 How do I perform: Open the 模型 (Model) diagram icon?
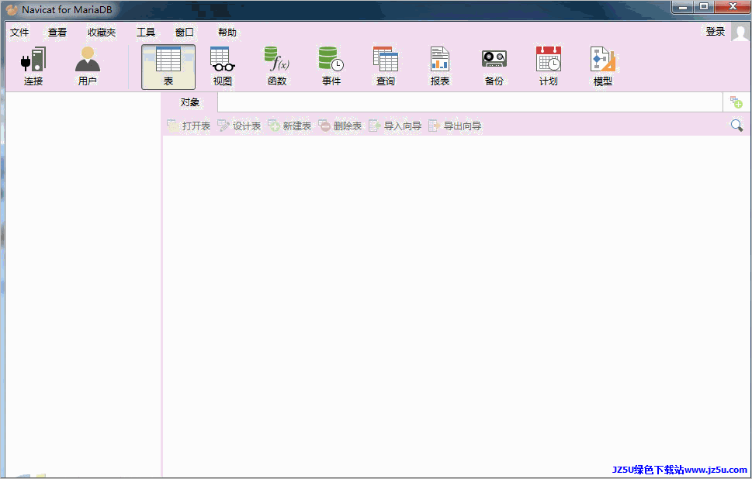point(603,67)
